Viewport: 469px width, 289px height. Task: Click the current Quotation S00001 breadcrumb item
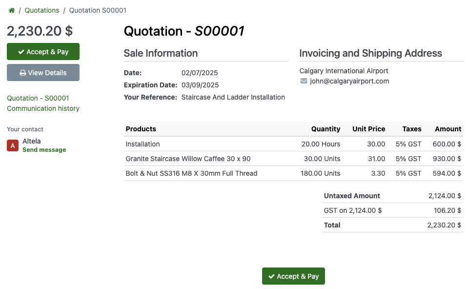(x=98, y=10)
